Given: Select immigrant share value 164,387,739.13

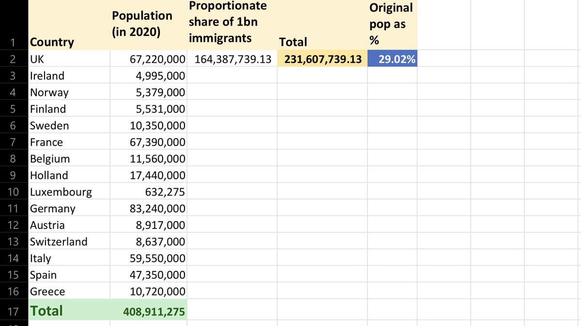Looking at the screenshot, I should pyautogui.click(x=232, y=59).
